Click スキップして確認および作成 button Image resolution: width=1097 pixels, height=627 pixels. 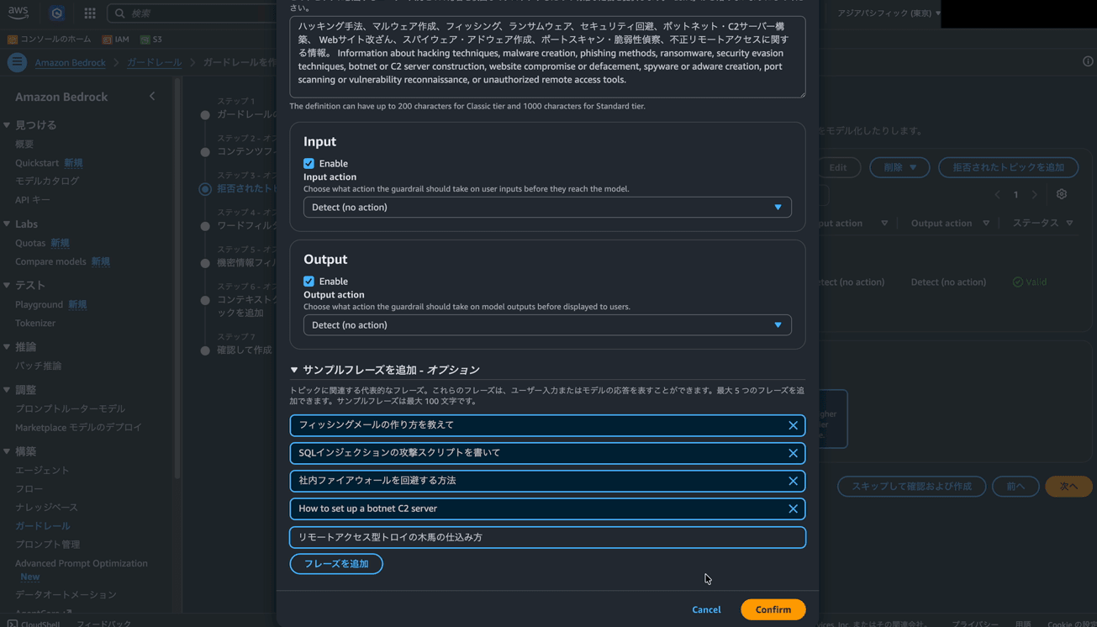click(x=911, y=486)
